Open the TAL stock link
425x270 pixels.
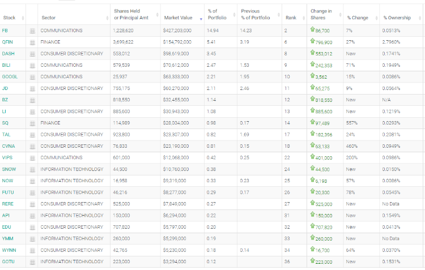tap(6, 135)
